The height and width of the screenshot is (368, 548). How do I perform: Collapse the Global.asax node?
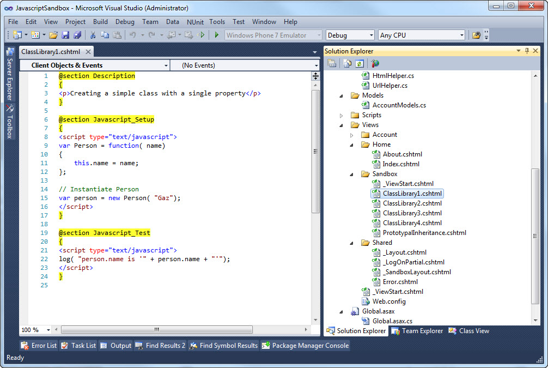click(x=342, y=312)
